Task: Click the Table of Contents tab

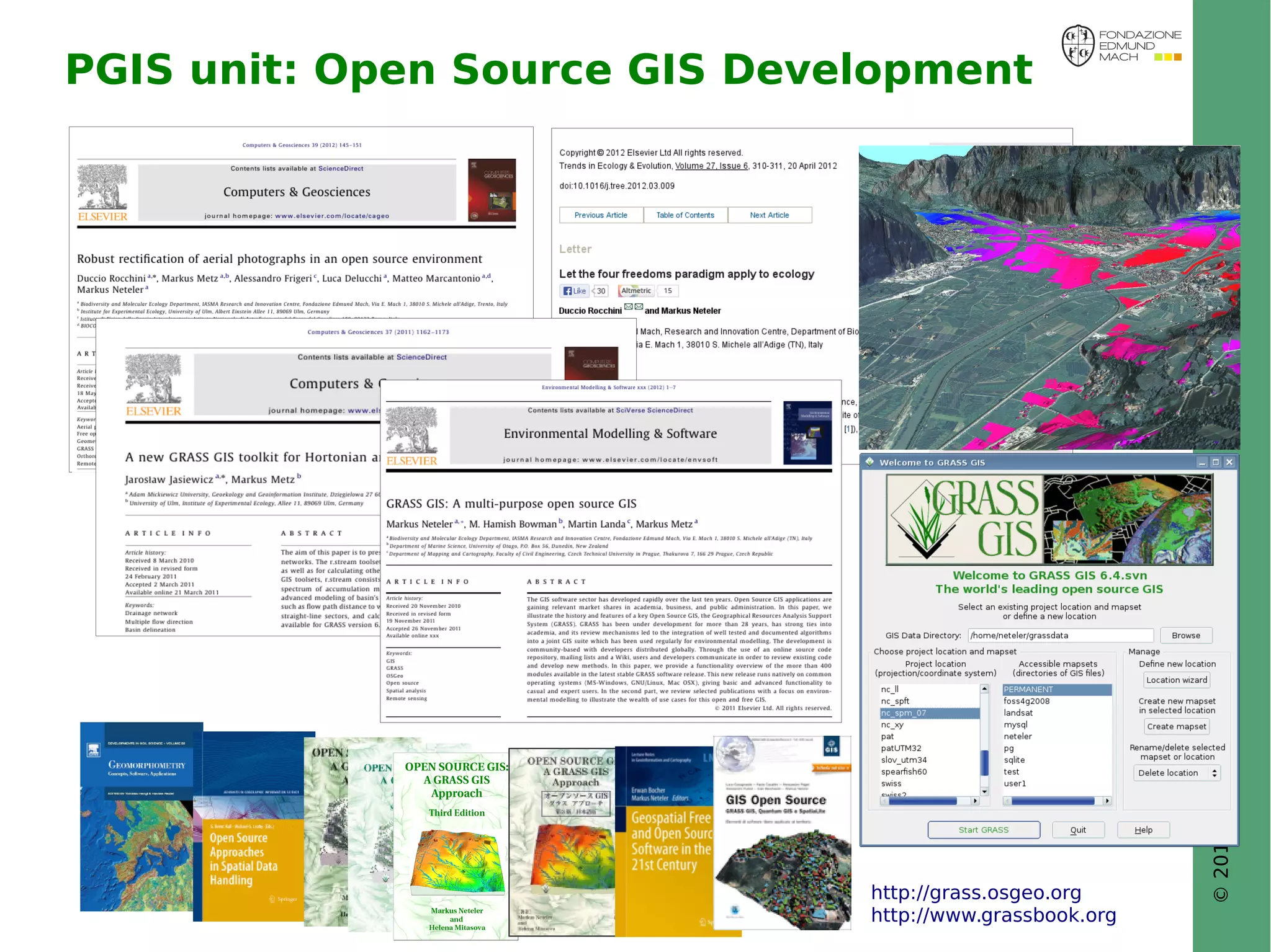Action: tap(685, 215)
